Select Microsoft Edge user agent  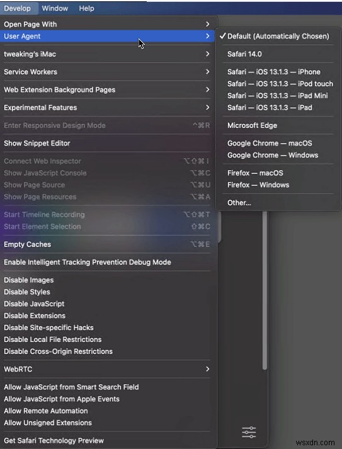pos(278,125)
